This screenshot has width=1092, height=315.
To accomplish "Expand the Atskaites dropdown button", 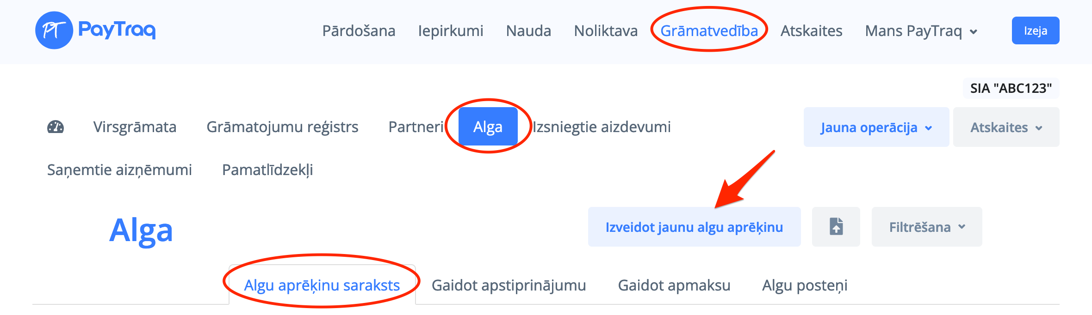I will 1006,127.
